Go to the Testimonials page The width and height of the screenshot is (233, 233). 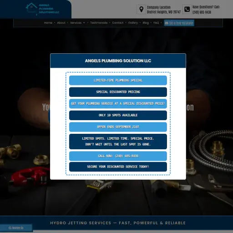click(99, 23)
